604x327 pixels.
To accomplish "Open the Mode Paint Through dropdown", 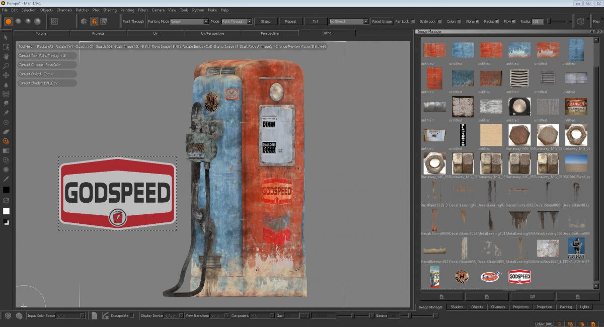I will [237, 22].
